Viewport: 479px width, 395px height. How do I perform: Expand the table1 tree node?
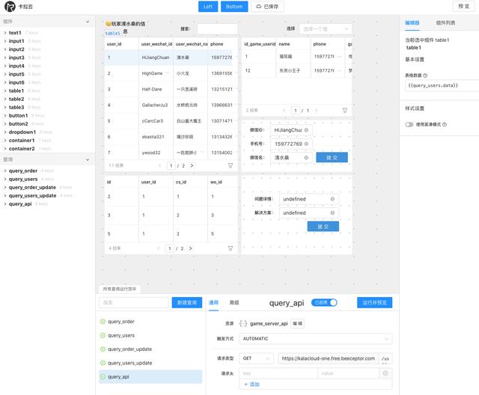pos(5,91)
